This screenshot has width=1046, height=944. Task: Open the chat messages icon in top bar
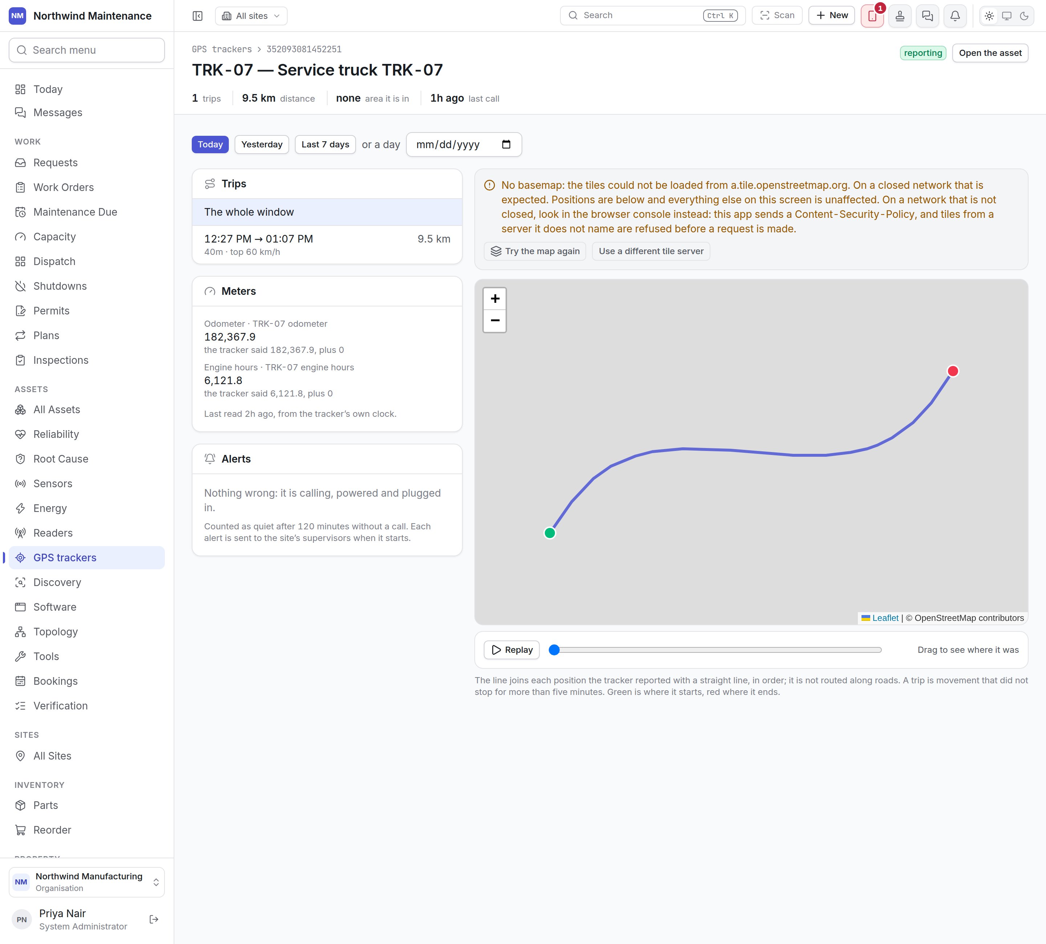point(927,16)
